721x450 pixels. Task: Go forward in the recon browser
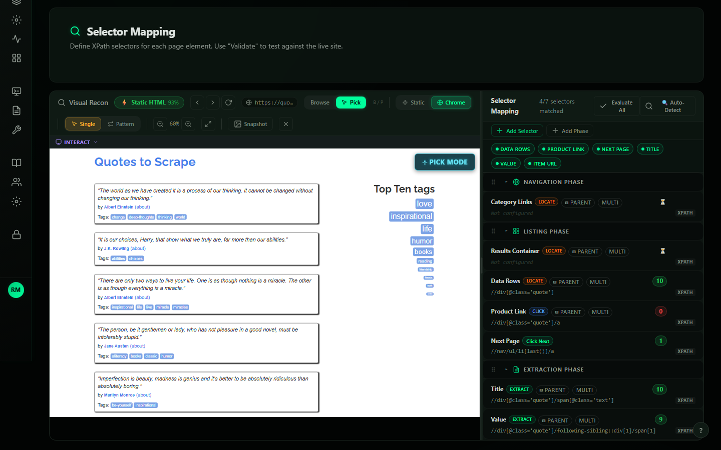coord(213,102)
